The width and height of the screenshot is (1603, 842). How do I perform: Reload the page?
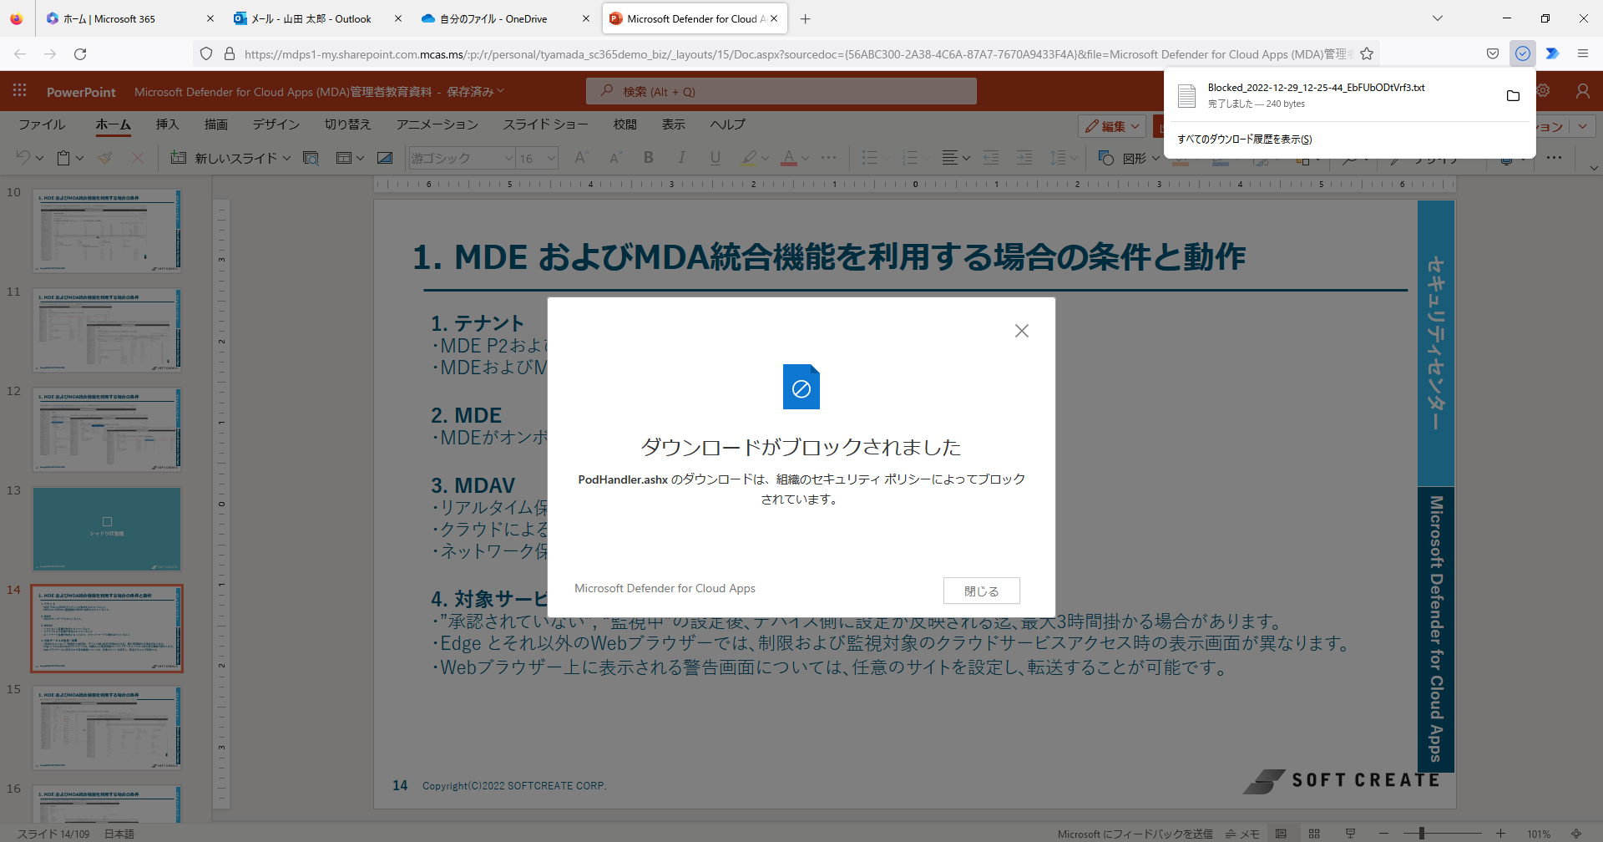[80, 53]
